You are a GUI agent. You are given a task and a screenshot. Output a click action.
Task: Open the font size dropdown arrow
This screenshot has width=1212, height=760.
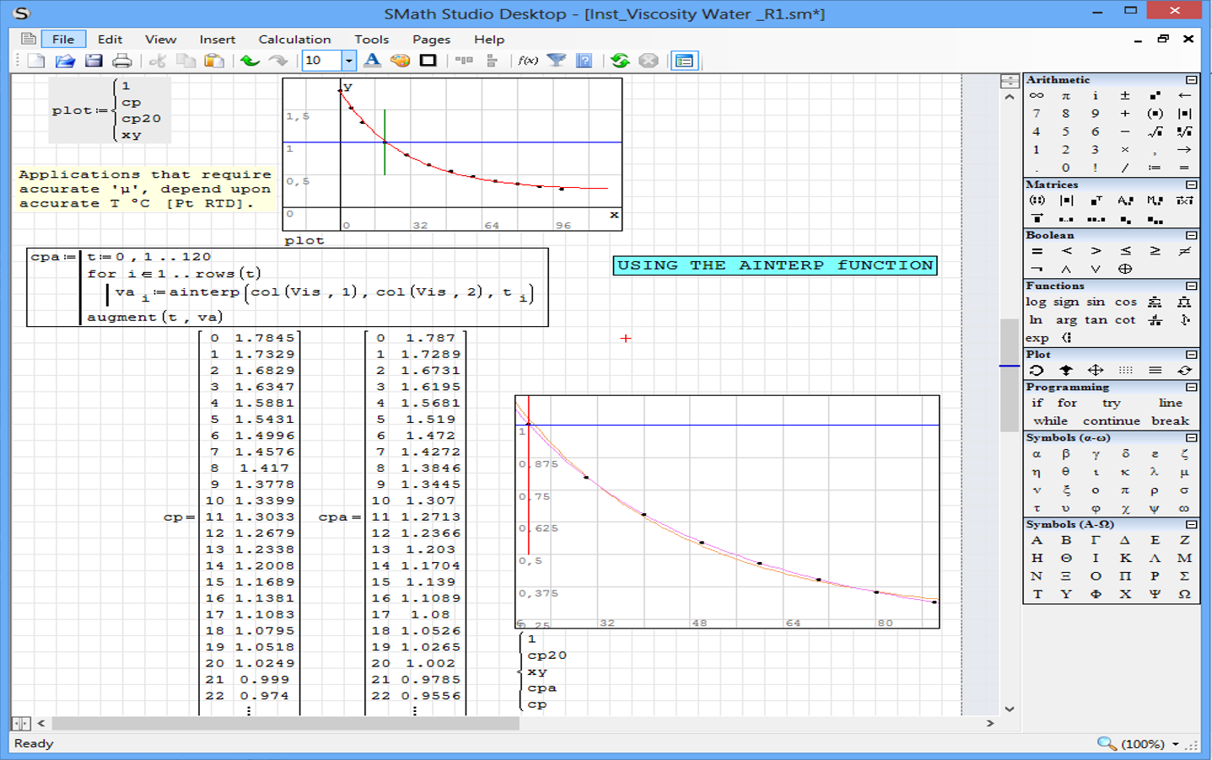click(x=348, y=61)
